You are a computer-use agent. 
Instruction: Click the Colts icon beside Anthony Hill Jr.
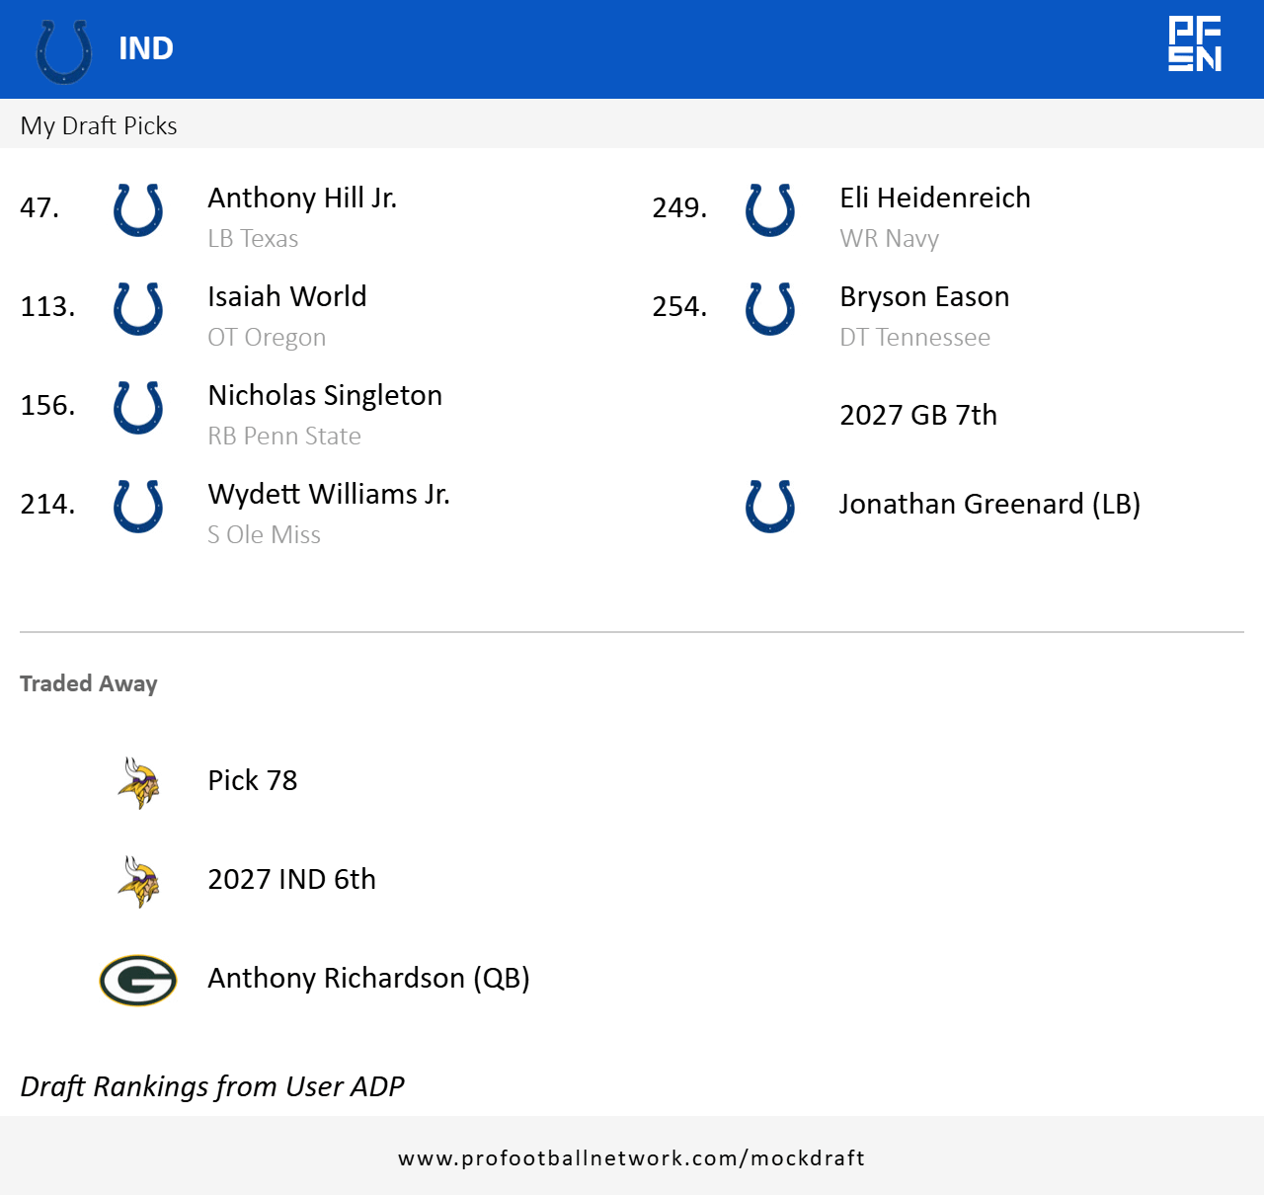coord(138,209)
